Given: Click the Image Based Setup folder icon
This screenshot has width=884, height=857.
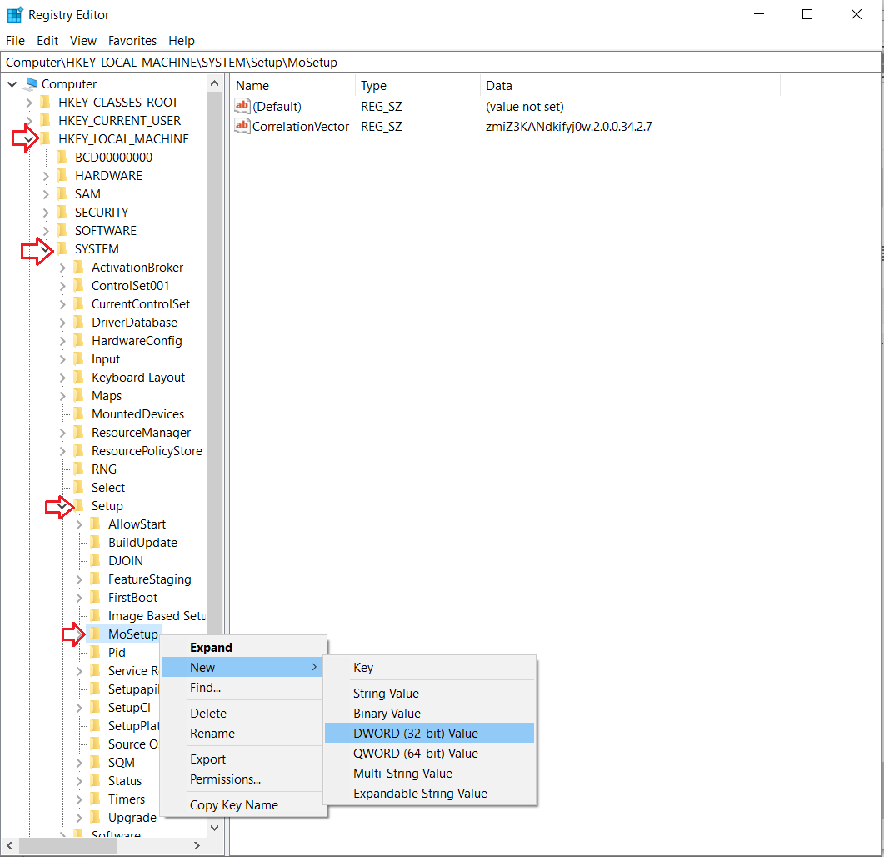Looking at the screenshot, I should coord(97,615).
